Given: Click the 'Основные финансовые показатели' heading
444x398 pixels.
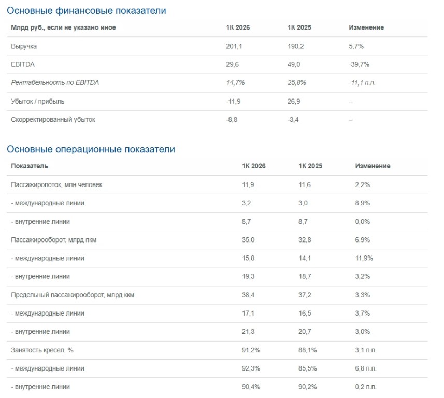Looking at the screenshot, I should pos(87,11).
